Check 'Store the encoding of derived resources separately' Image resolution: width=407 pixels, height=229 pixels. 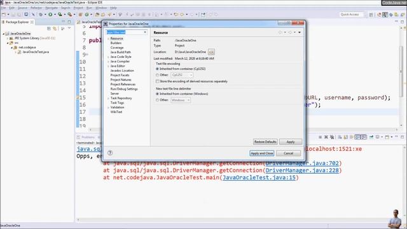157,81
